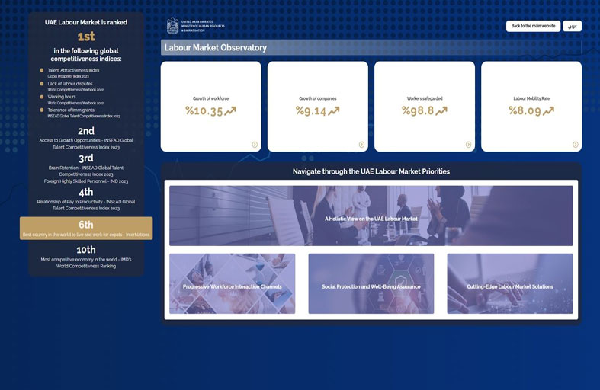Select the 10th most competitive economy ranking
Viewport: 600px width, 390px height.
click(86, 255)
